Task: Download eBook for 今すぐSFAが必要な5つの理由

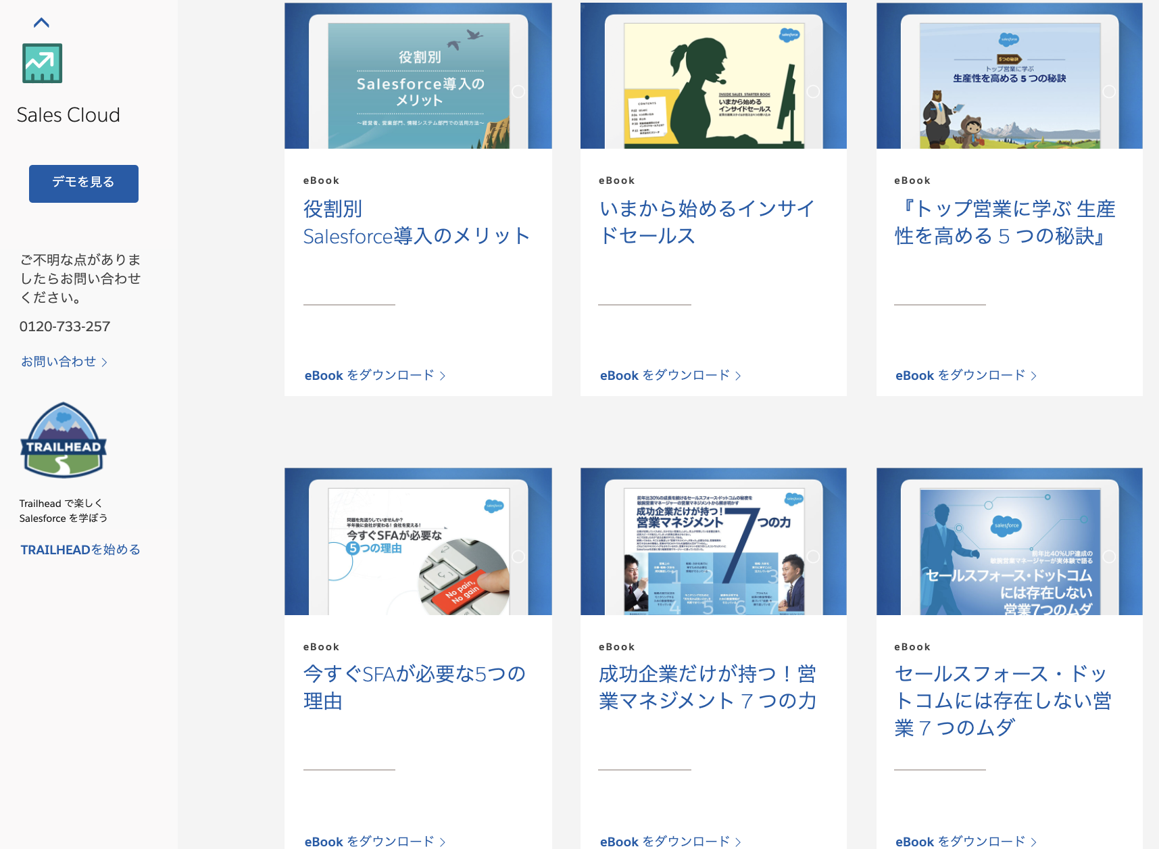Action: coord(375,842)
